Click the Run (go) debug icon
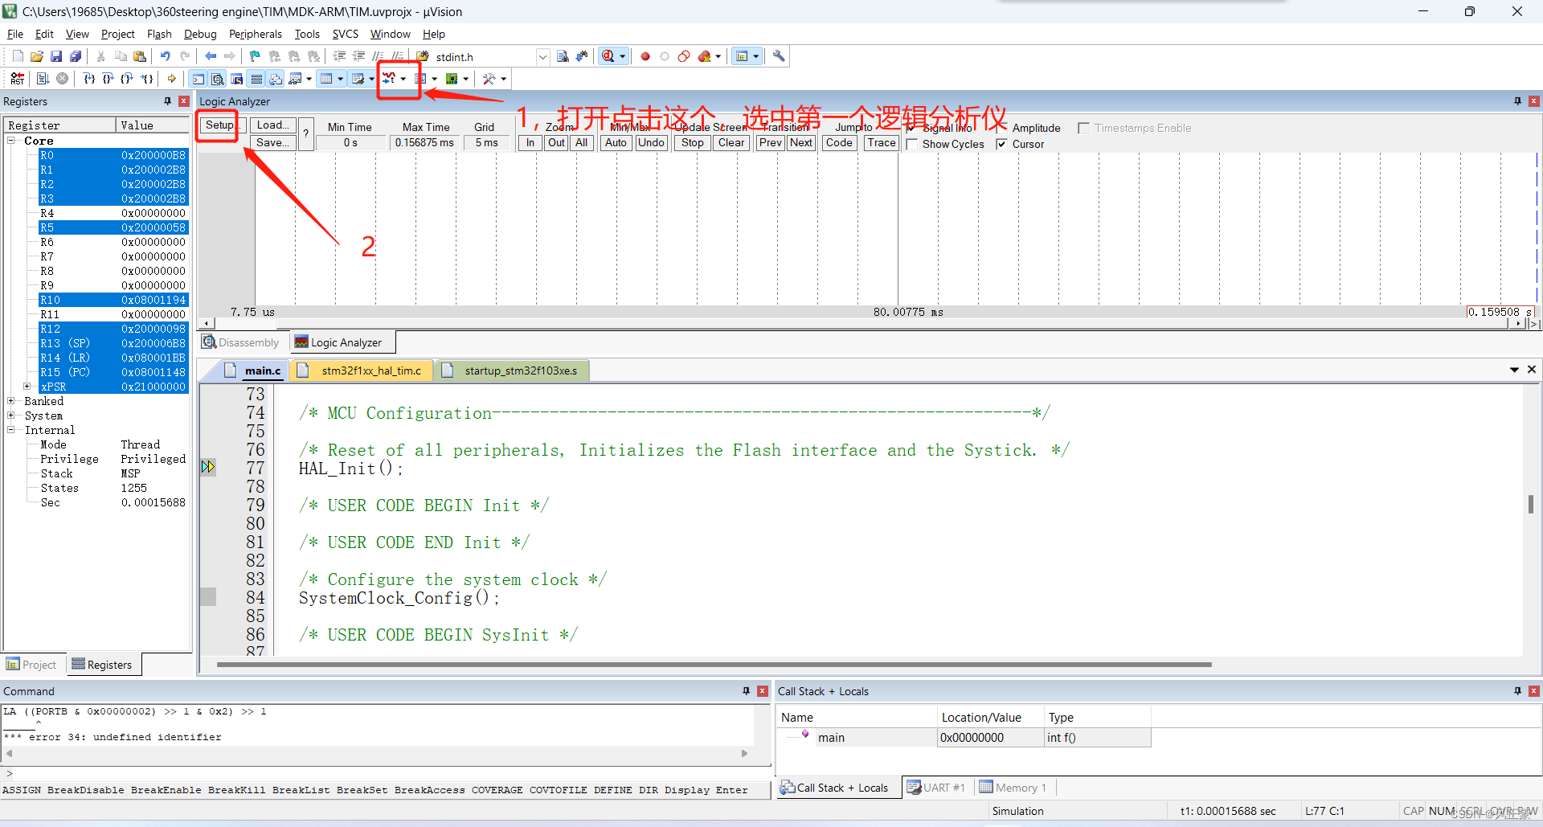 click(43, 79)
